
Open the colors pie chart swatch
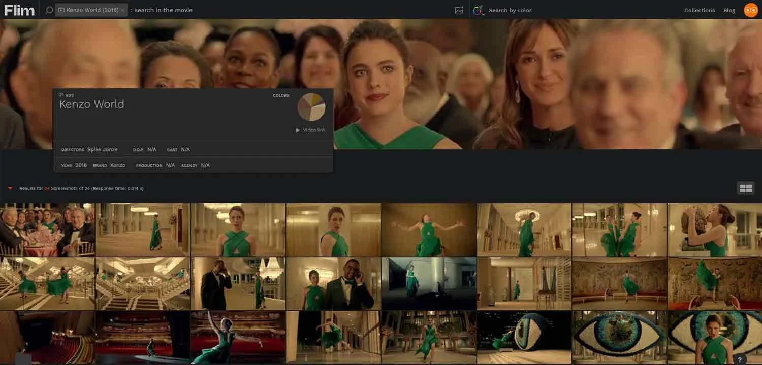point(311,107)
